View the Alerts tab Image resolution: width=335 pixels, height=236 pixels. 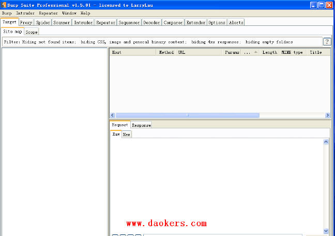click(236, 22)
